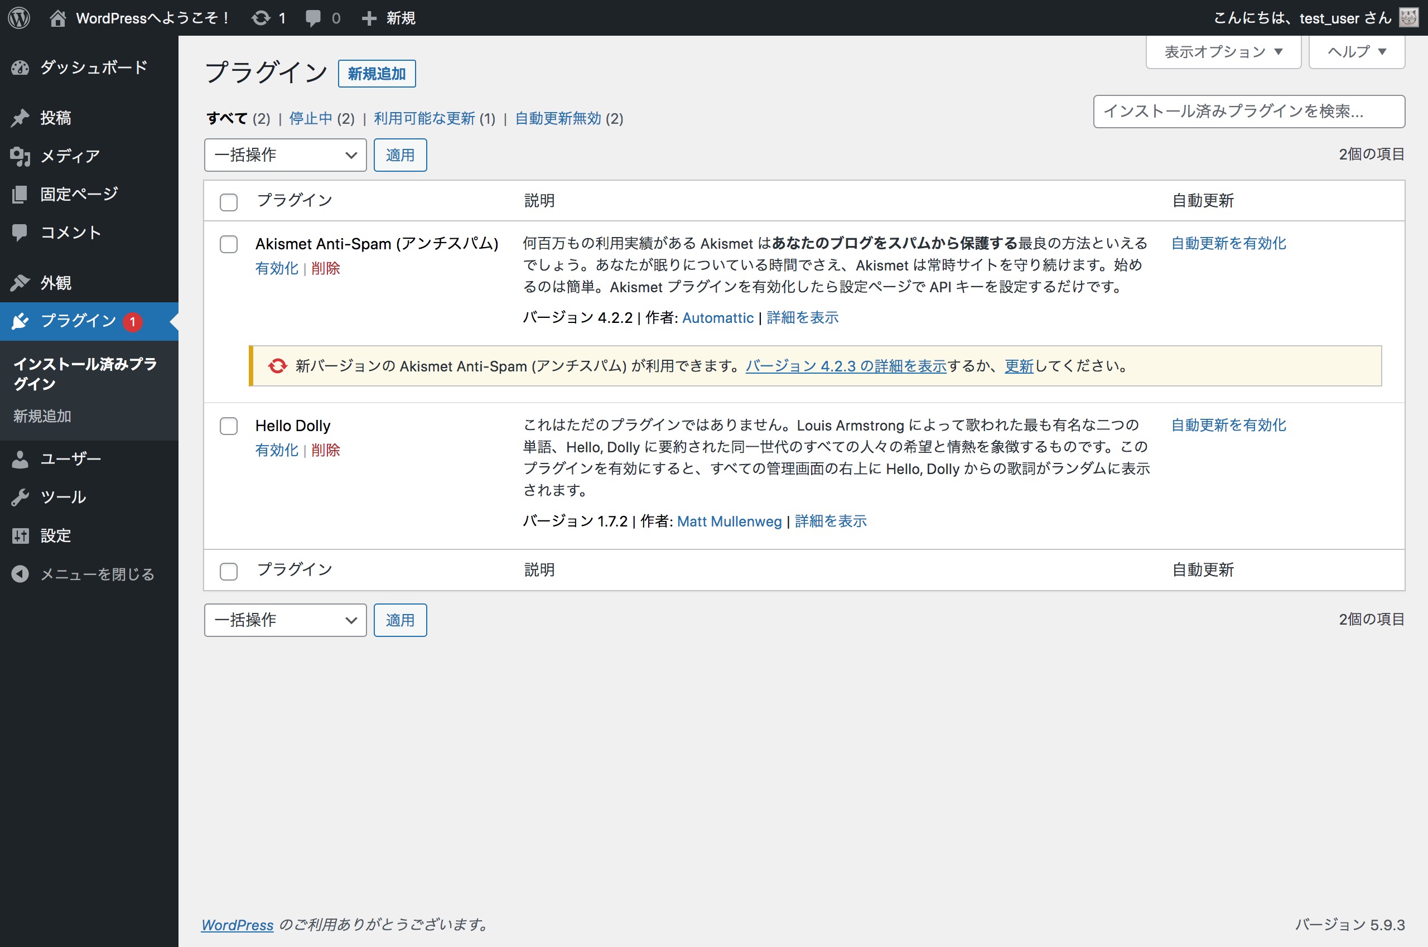Click 自動更新を有効化 for Hello Dolly

pyautogui.click(x=1228, y=425)
